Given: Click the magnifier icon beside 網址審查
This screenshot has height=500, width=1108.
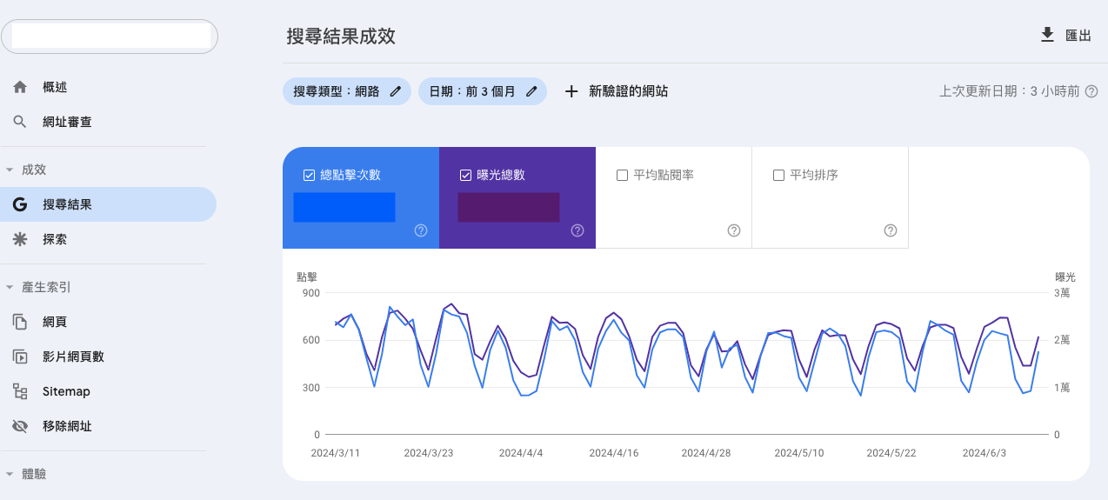Looking at the screenshot, I should (20, 122).
